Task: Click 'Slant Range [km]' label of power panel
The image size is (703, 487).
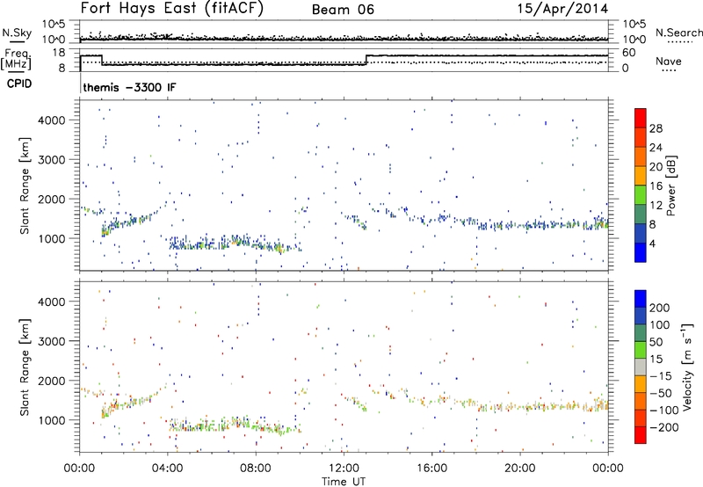Action: tap(25, 185)
